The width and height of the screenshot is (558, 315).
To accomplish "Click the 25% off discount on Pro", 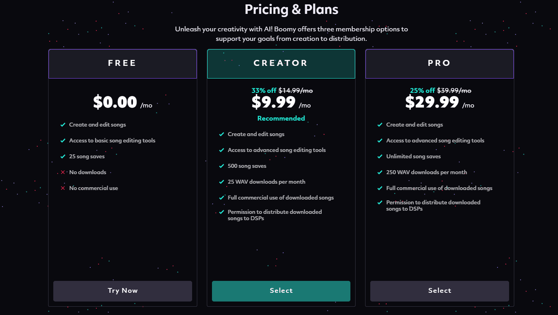I will [422, 90].
